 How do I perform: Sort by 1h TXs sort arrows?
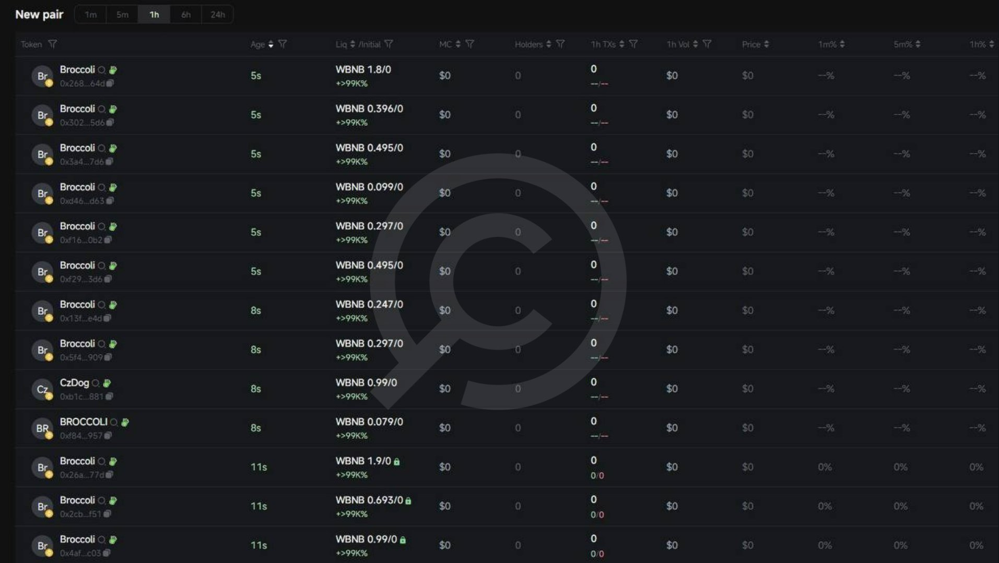coord(621,44)
